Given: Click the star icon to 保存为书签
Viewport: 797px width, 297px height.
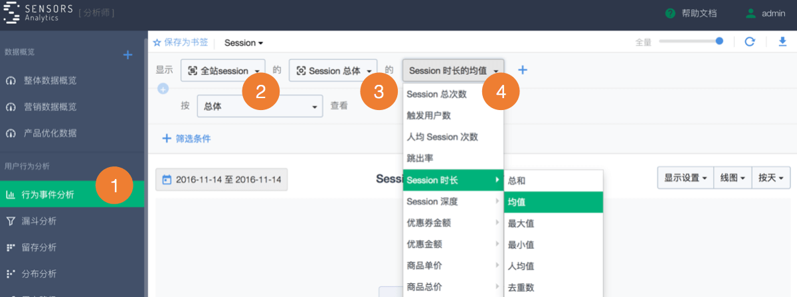Looking at the screenshot, I should coord(157,42).
